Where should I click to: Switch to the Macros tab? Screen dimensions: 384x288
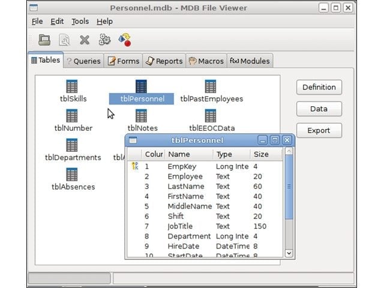pos(206,61)
